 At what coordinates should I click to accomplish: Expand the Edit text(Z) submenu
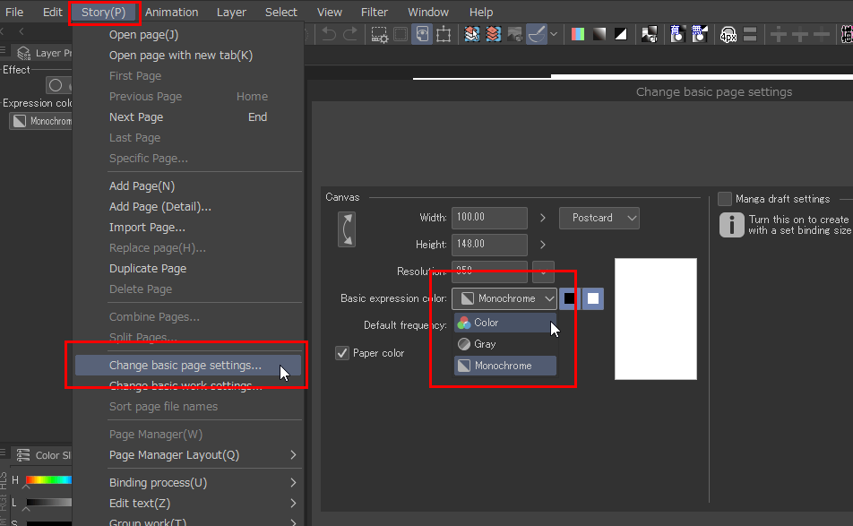coord(293,504)
